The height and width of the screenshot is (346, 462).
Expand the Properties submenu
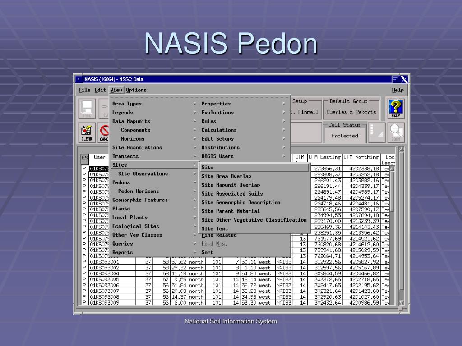pyautogui.click(x=243, y=104)
